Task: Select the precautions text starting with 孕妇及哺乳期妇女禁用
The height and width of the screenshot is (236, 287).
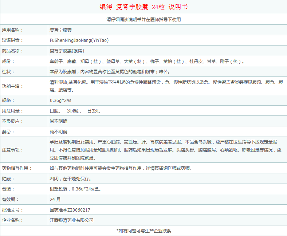Action: click(x=165, y=150)
